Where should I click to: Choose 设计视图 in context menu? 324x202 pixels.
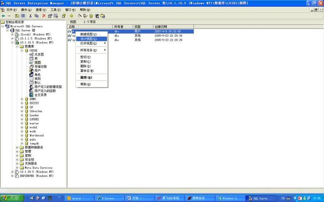[92, 39]
